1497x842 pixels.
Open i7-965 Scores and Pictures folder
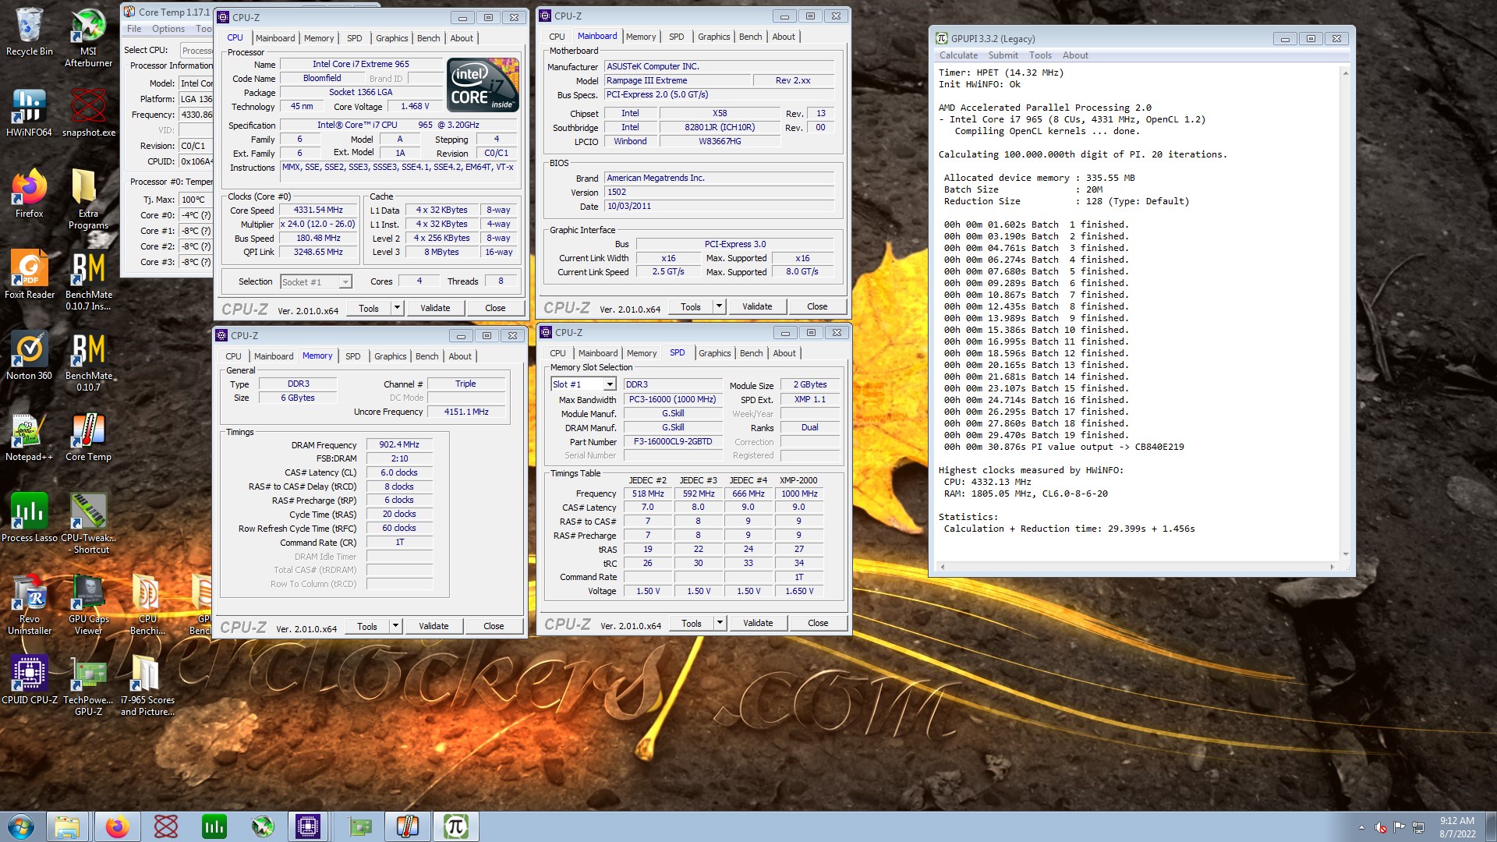pos(147,686)
